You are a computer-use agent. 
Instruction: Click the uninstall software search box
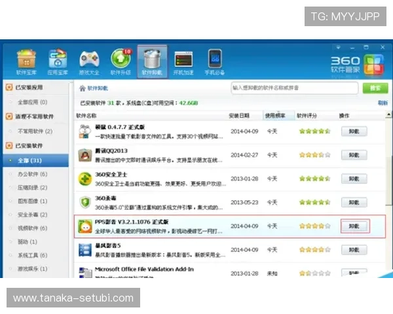coord(295,88)
